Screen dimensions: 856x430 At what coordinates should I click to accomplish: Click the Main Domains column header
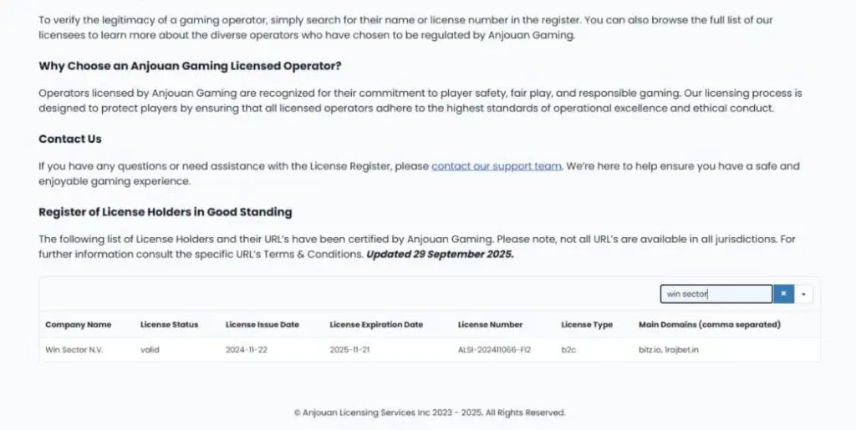point(709,324)
